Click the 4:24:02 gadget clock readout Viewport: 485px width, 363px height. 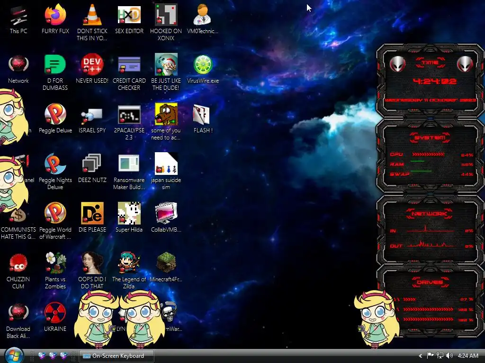tap(435, 81)
